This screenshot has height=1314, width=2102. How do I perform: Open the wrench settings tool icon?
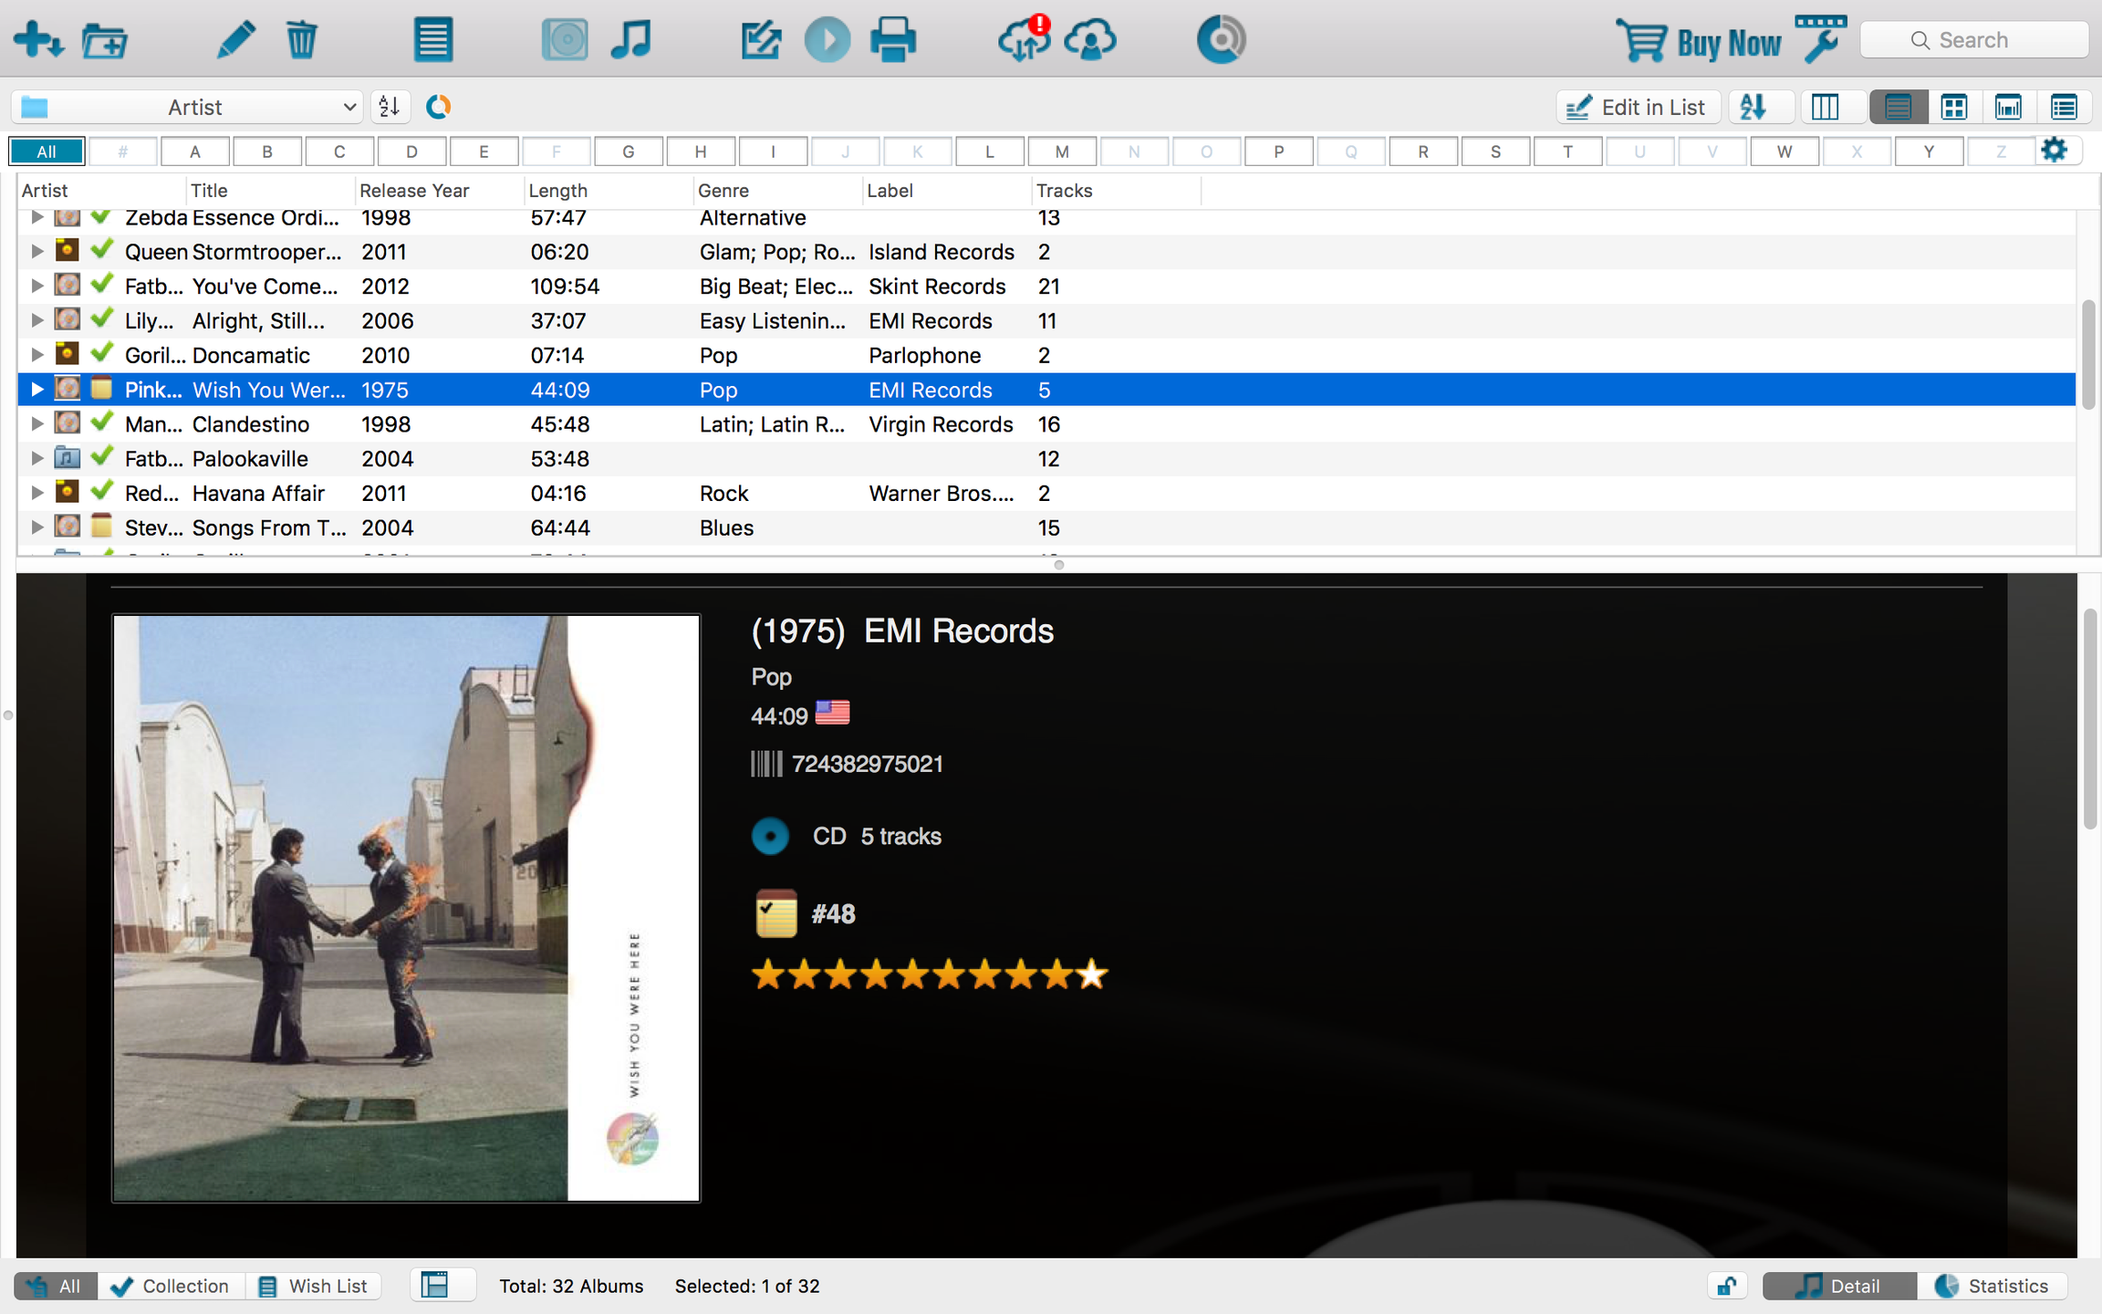(x=1821, y=38)
